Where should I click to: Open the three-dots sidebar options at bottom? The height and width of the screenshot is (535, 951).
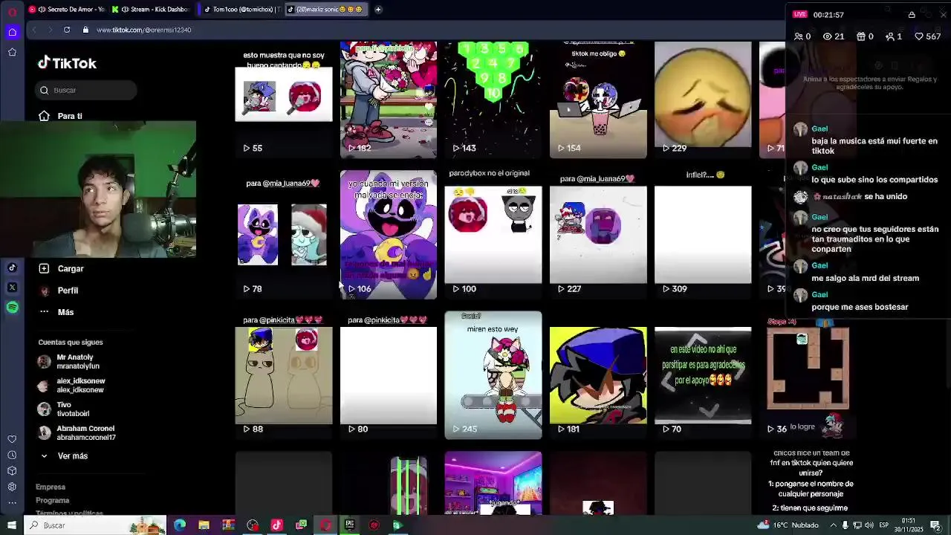12,503
